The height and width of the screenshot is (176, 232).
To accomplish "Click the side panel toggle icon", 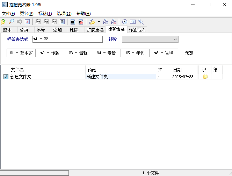I will coord(133,22).
